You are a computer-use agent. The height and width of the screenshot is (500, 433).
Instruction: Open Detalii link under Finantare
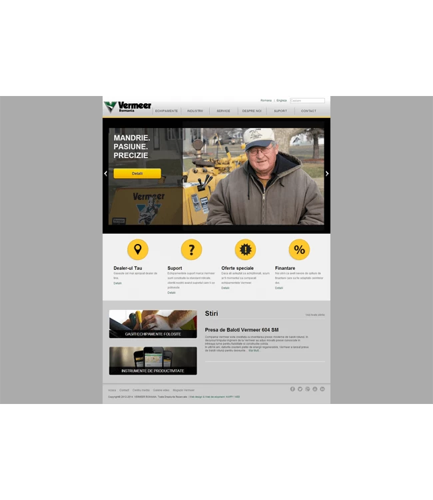279,288
